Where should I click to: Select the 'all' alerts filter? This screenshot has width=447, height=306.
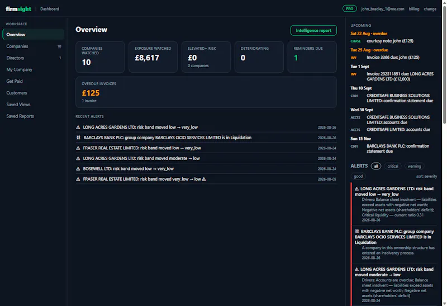point(375,166)
